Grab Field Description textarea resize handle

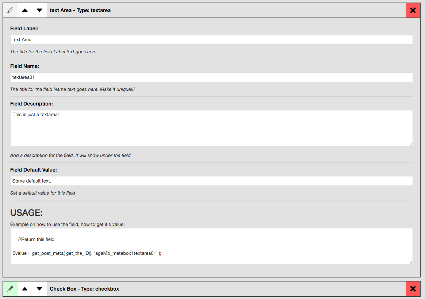pyautogui.click(x=411, y=145)
